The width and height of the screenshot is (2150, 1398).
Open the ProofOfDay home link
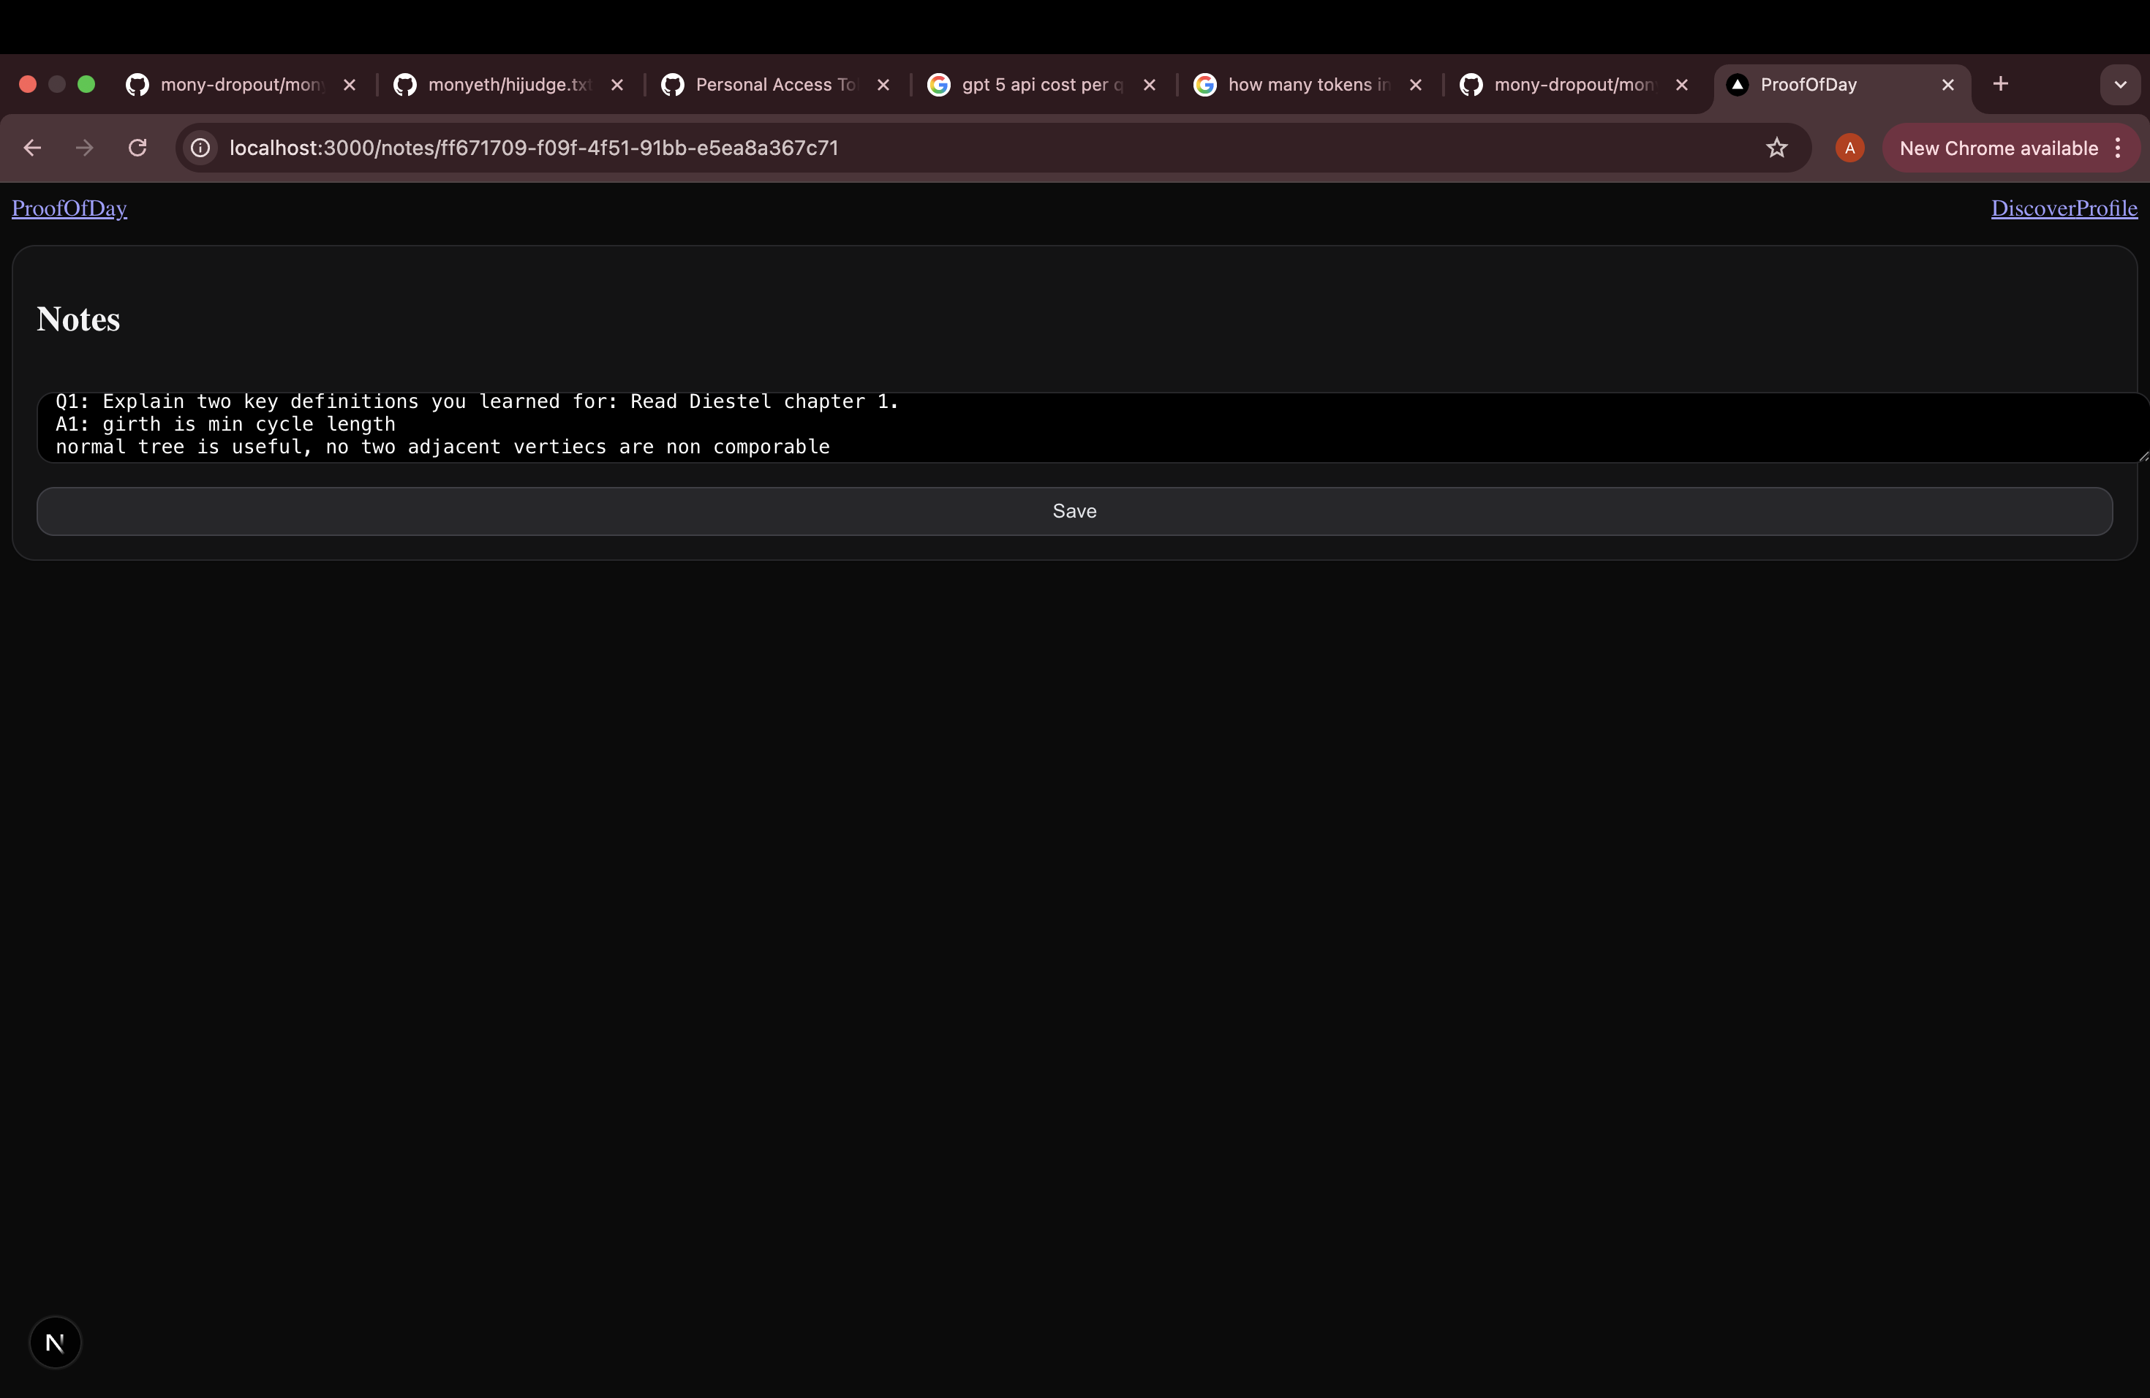point(69,208)
